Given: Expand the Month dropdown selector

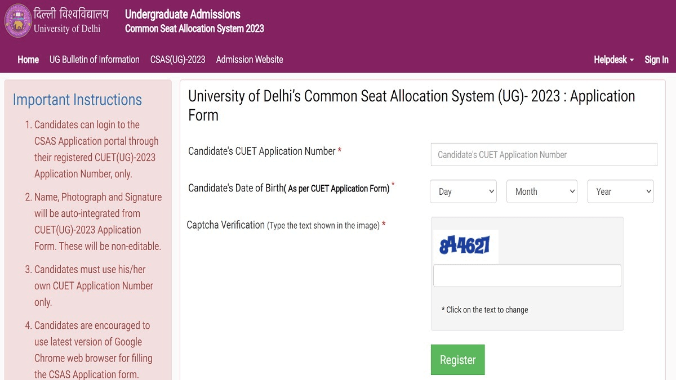Looking at the screenshot, I should [542, 191].
